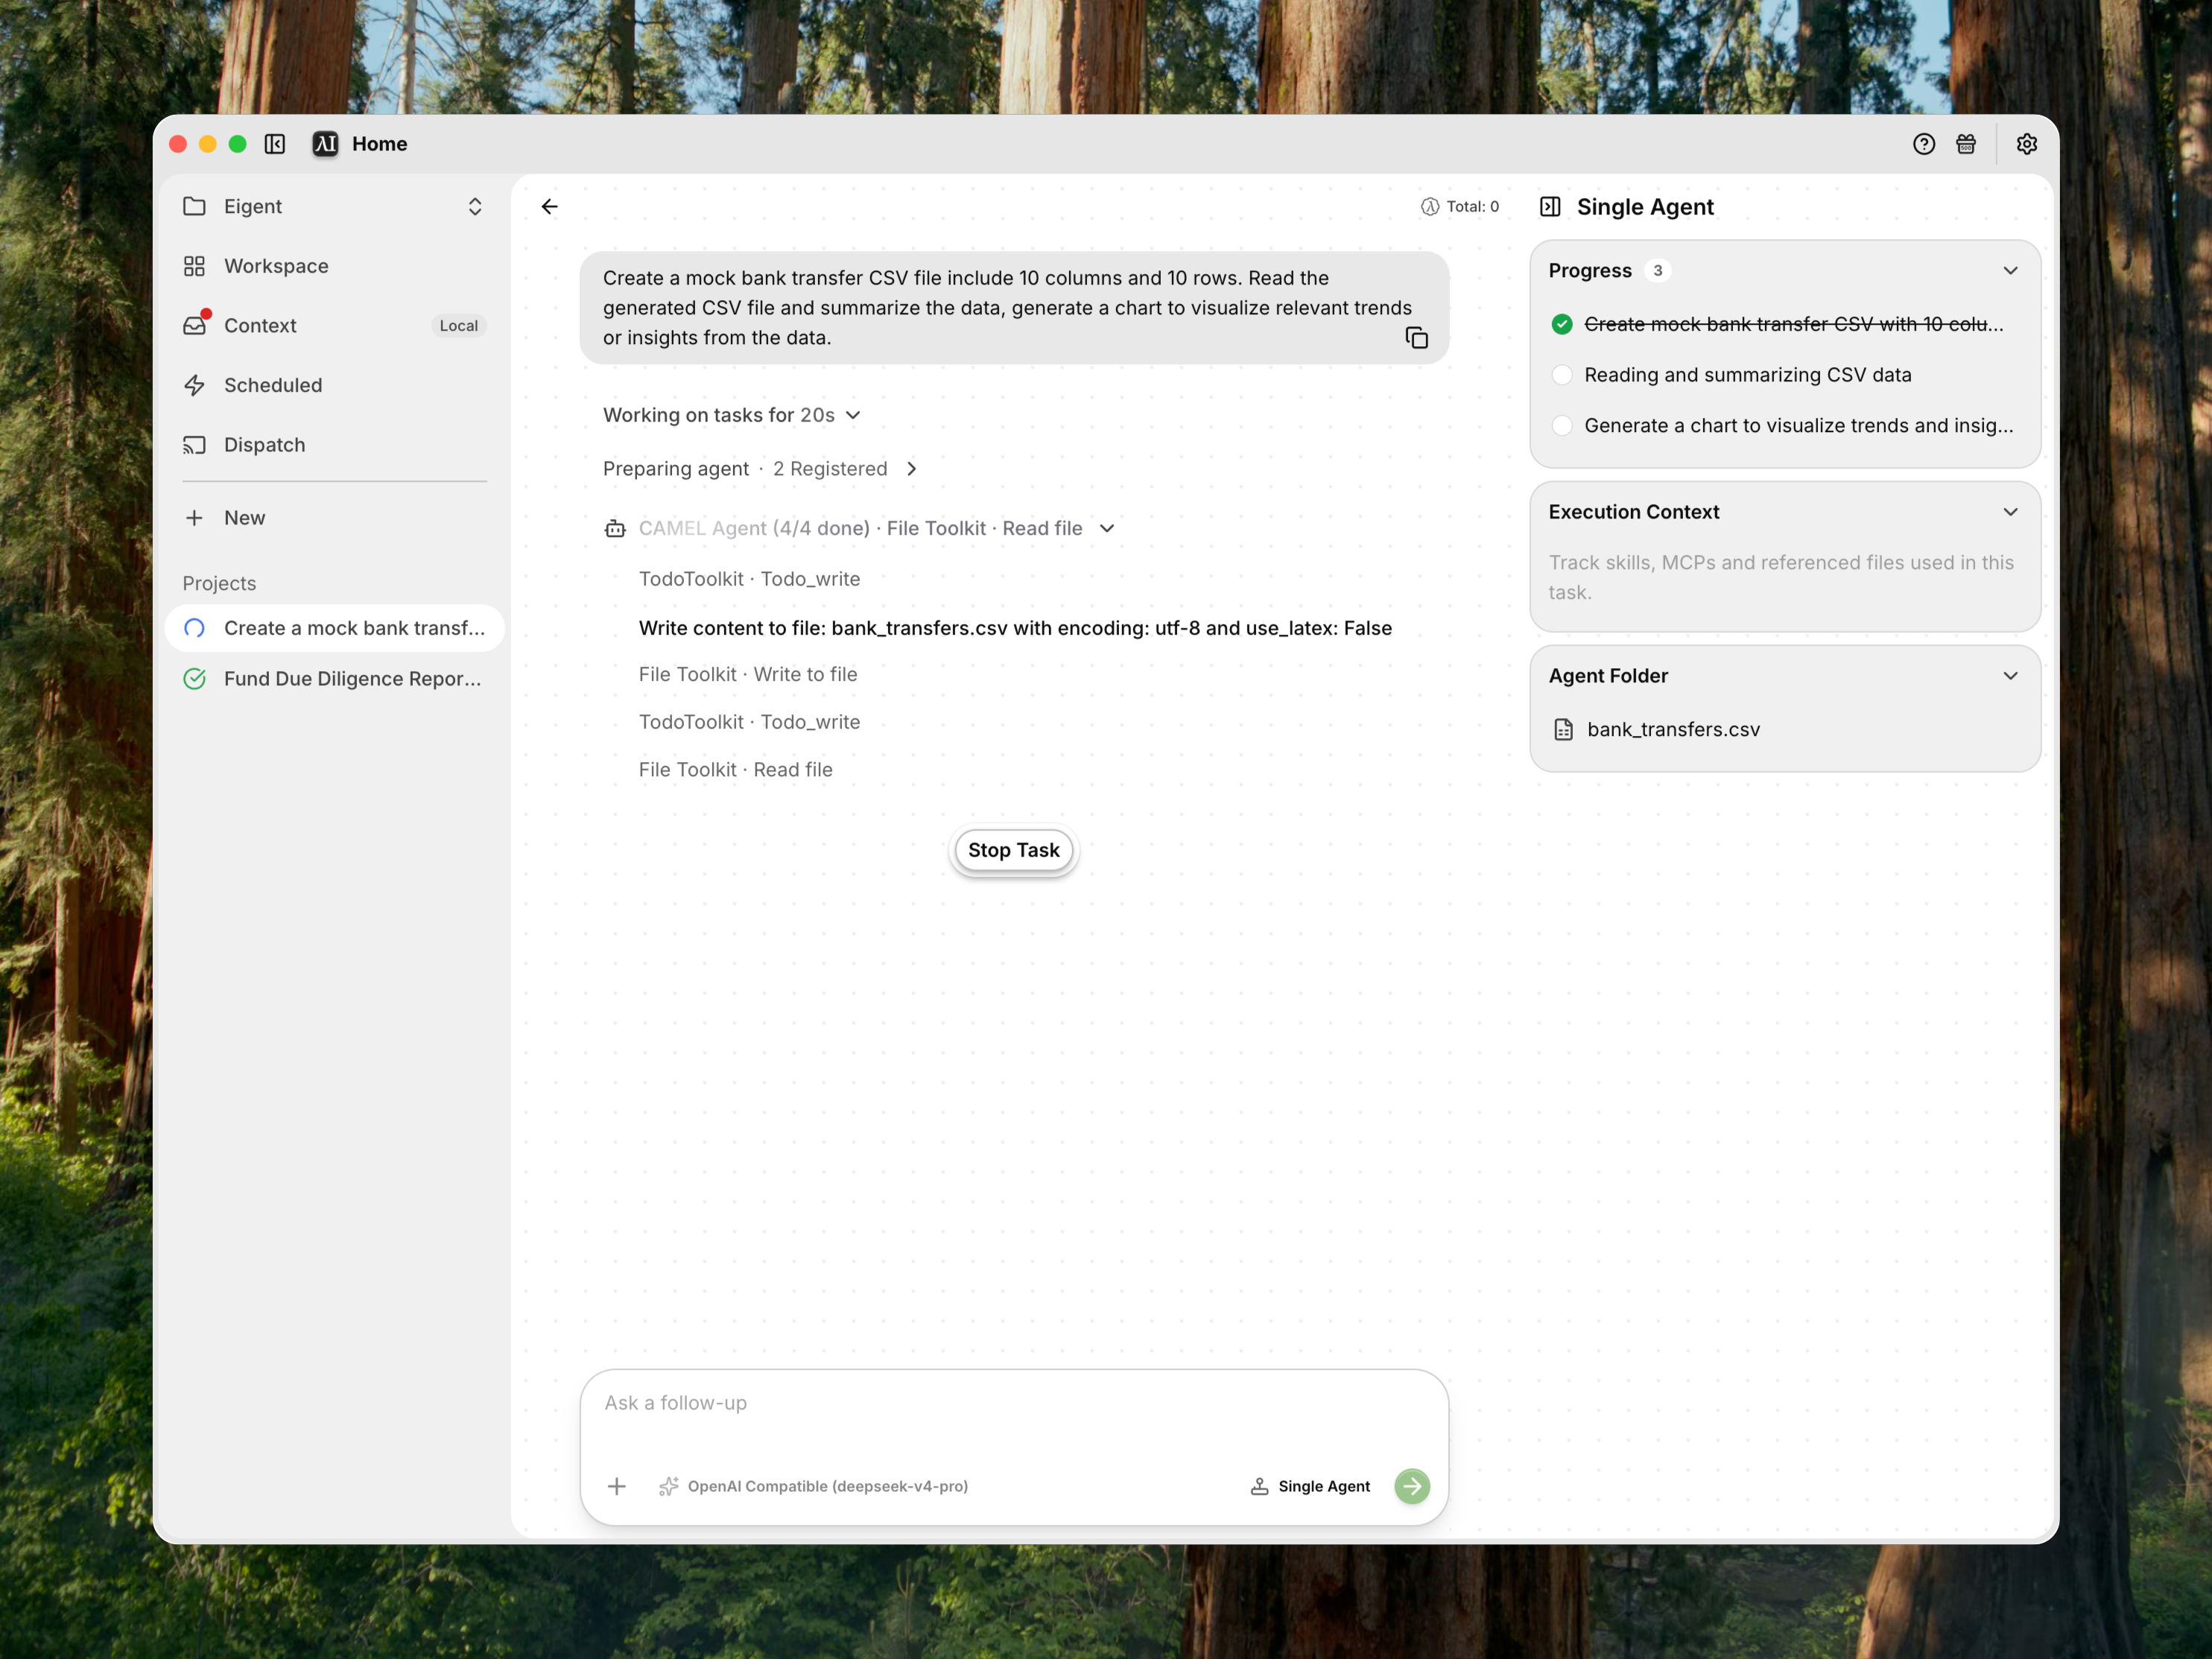Open the help question-mark icon
Screen dimensions: 2212x1659
pyautogui.click(x=1923, y=144)
